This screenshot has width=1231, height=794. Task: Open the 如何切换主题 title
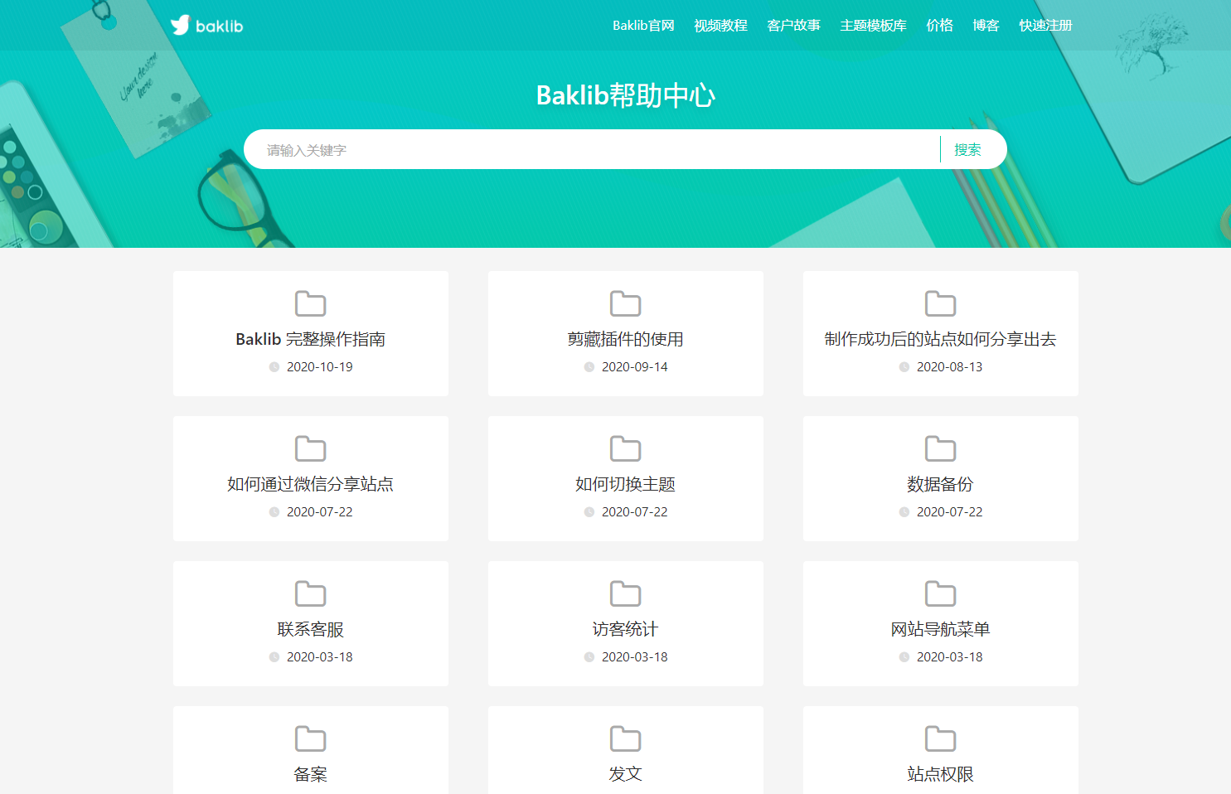click(626, 484)
